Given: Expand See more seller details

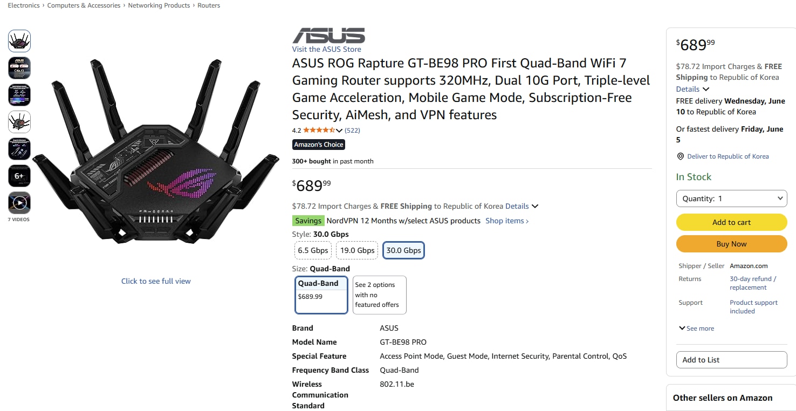Looking at the screenshot, I should tap(696, 328).
